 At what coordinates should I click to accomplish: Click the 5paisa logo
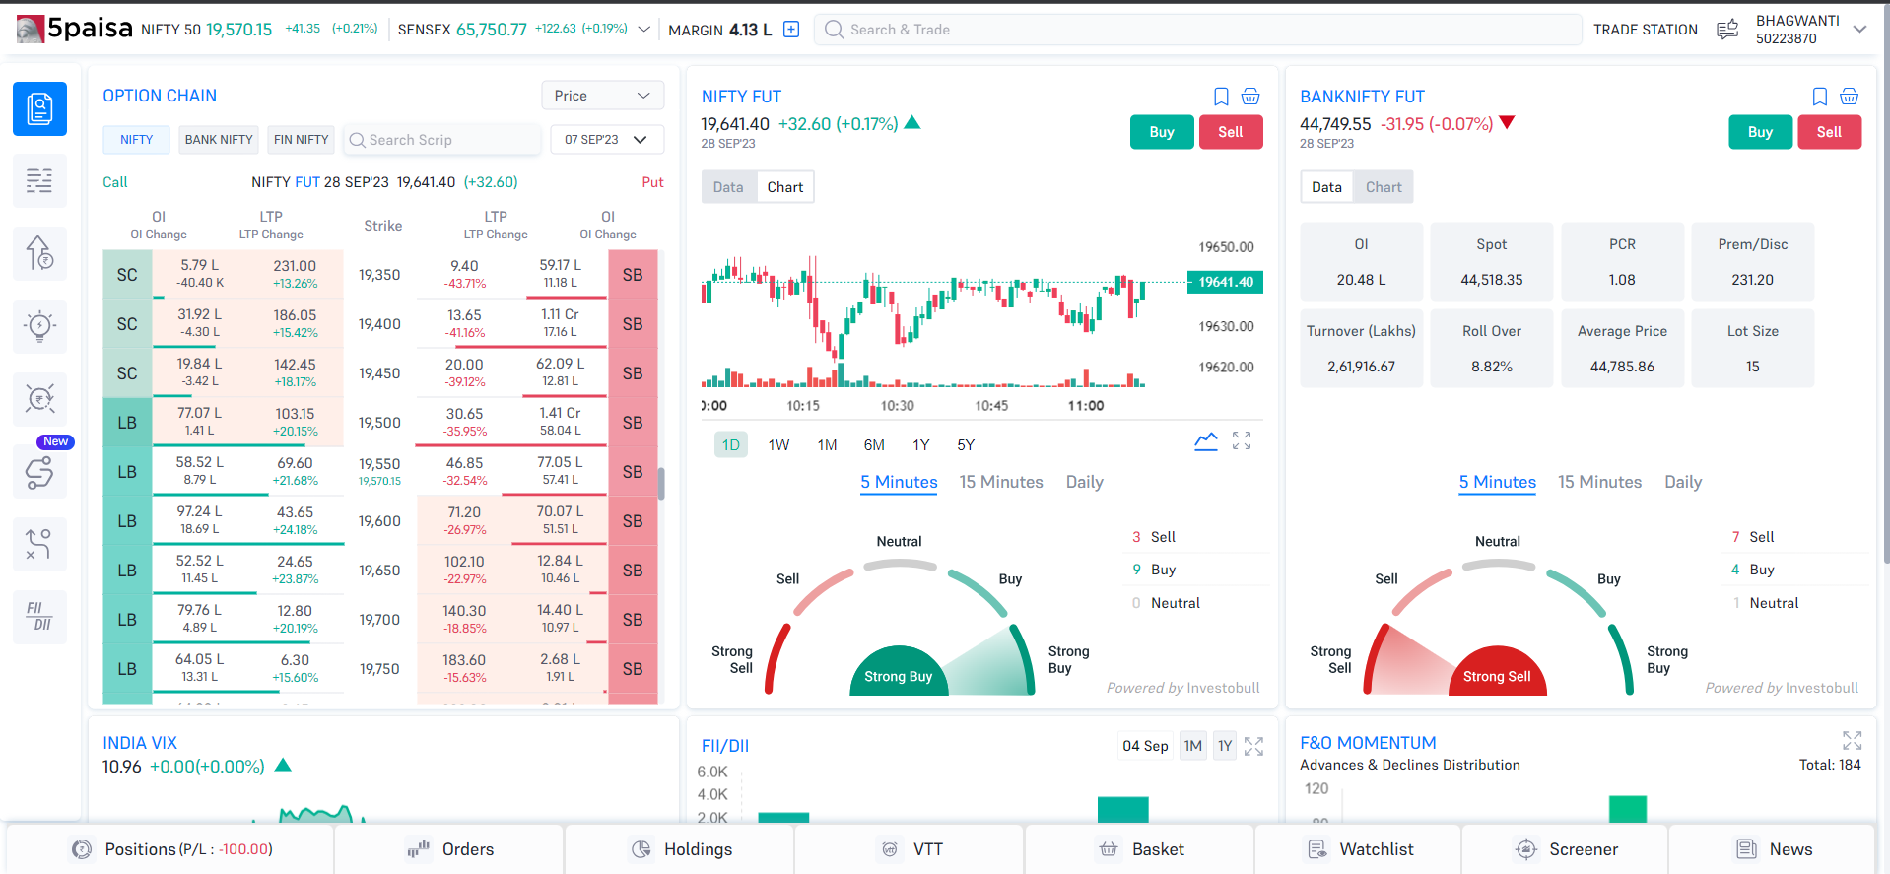tap(75, 29)
